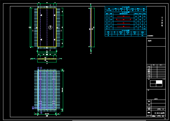The width and height of the screenshot is (170, 121).
Task: Select the red hooked rebar shape in the table
Action: pyautogui.click(x=124, y=20)
